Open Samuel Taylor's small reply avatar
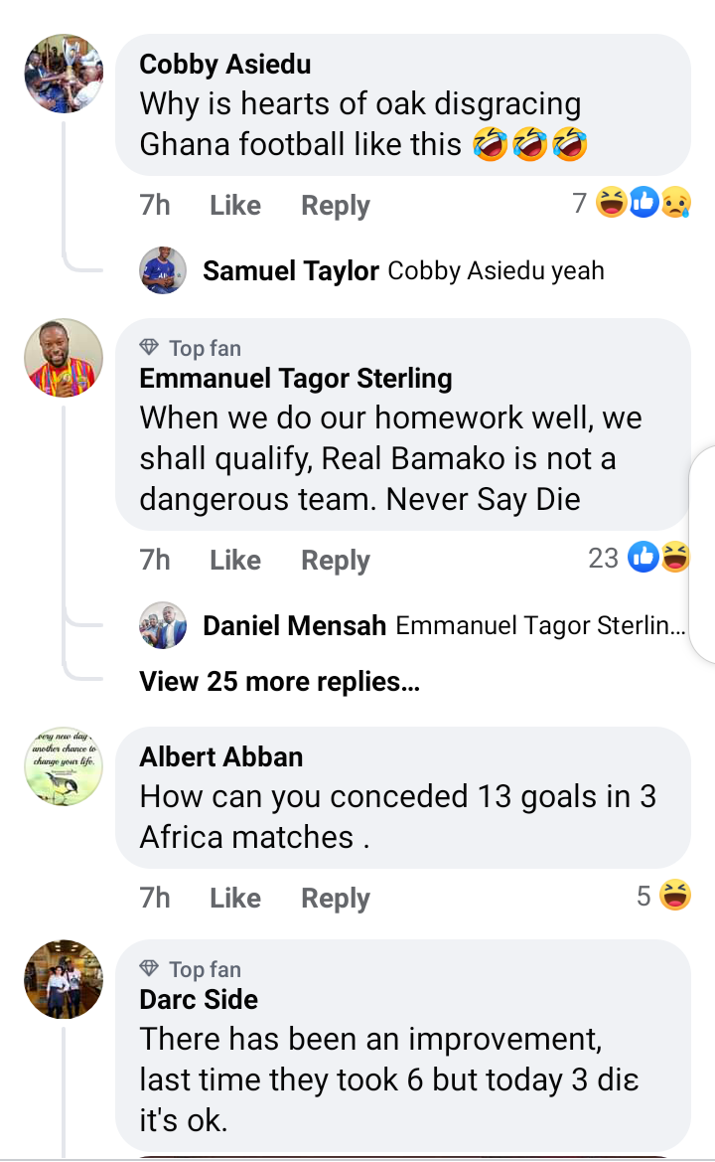Screen dimensions: 715x1162 163,270
